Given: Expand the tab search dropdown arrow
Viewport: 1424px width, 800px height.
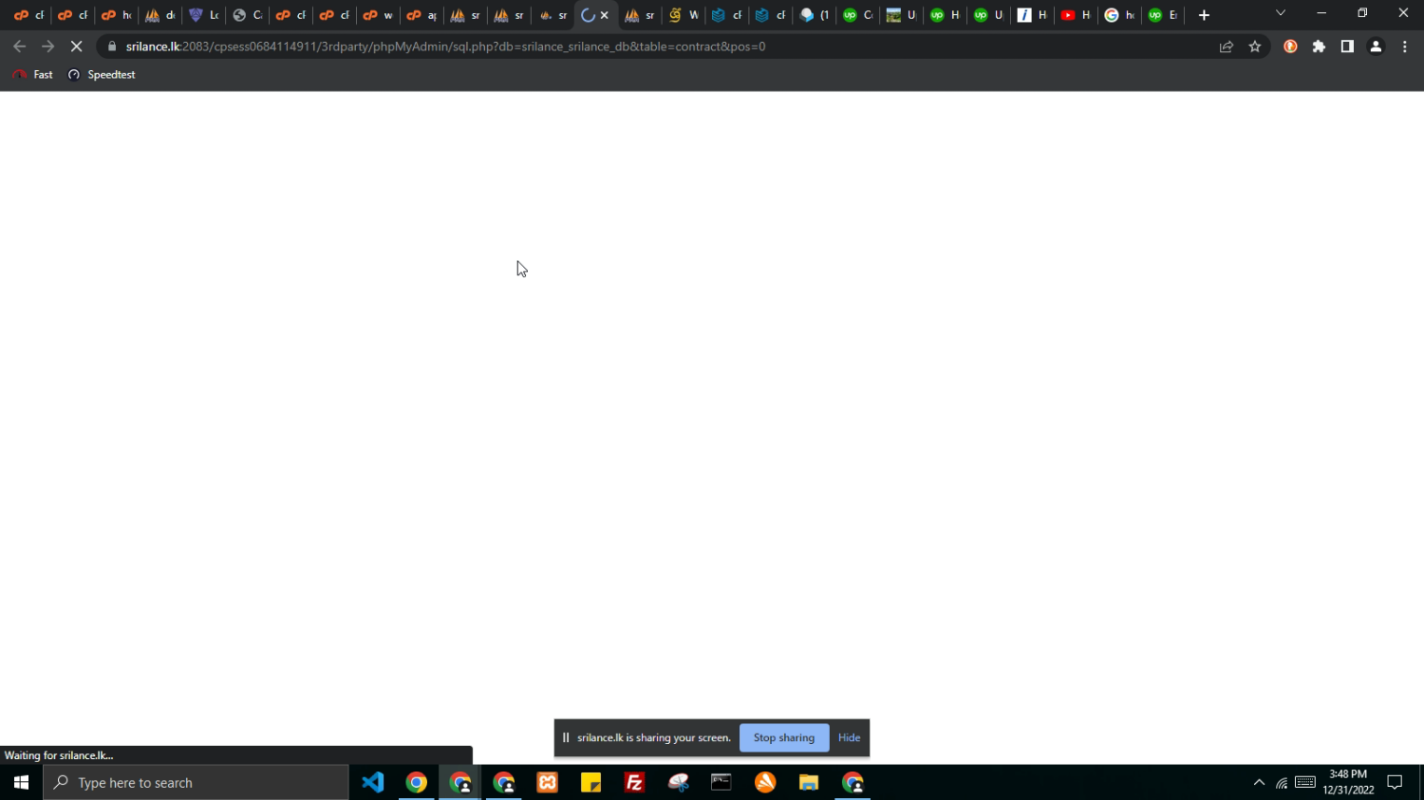Looking at the screenshot, I should [x=1280, y=13].
